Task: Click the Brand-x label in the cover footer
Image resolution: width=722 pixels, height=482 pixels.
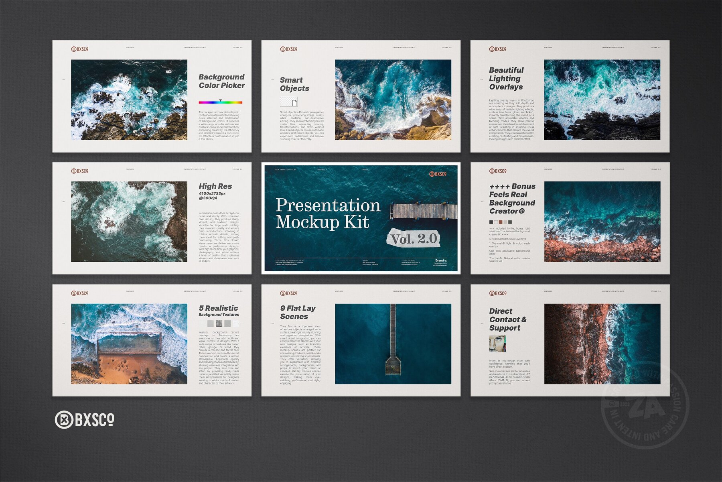Action: pos(442,260)
